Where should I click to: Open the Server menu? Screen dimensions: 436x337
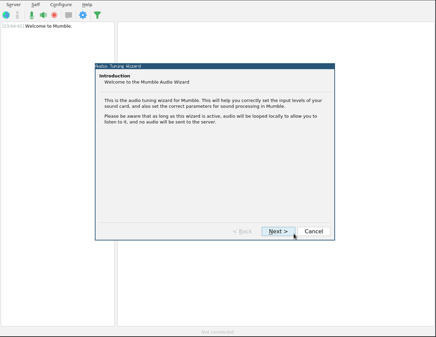point(14,5)
